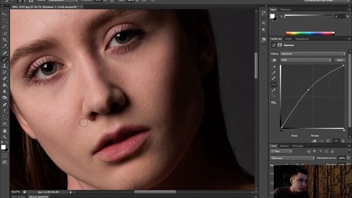Switch to the Инфо tab
The height and width of the screenshot is (198, 352).
pyautogui.click(x=288, y=39)
